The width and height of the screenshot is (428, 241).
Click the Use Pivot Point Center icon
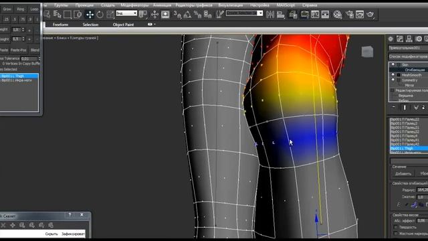(x=143, y=15)
